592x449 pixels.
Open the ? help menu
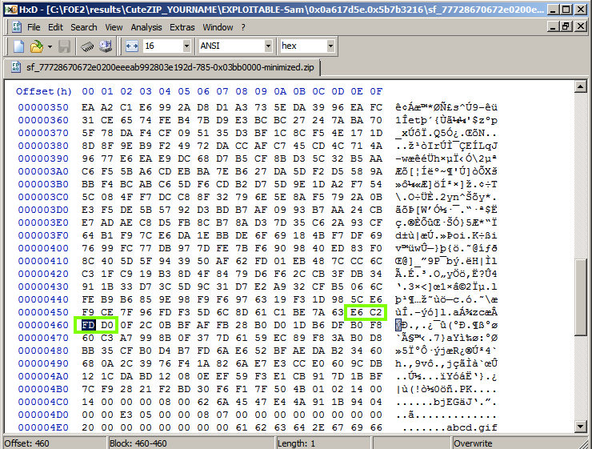pos(243,27)
